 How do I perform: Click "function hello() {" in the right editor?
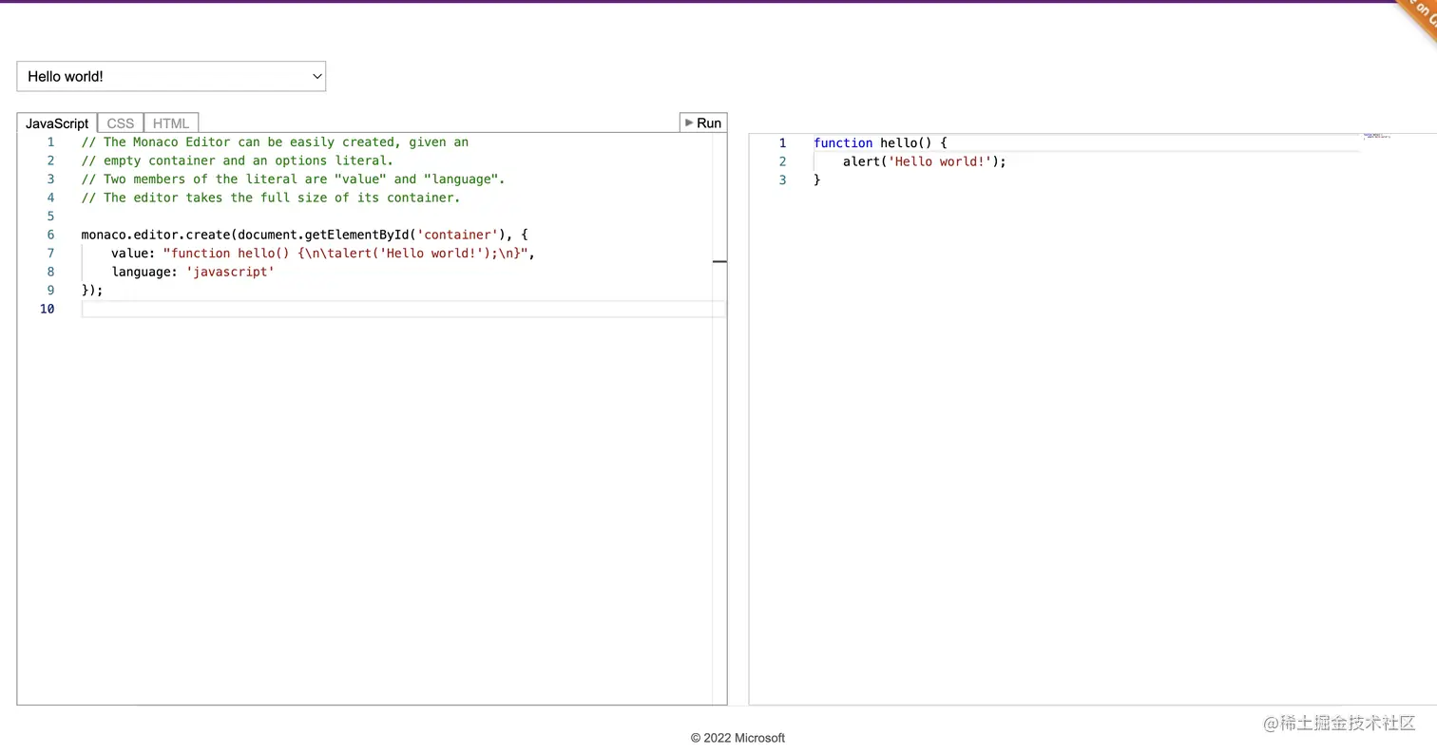(880, 143)
